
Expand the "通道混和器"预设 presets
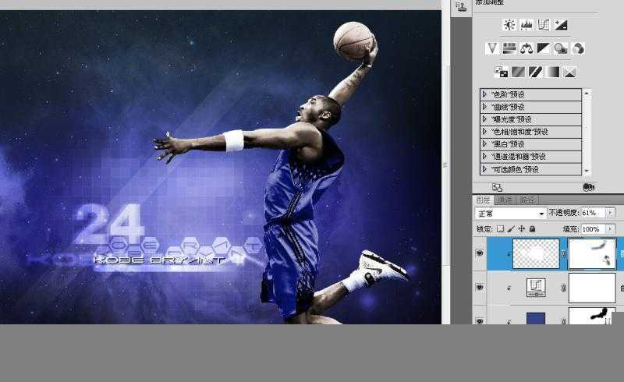point(484,157)
